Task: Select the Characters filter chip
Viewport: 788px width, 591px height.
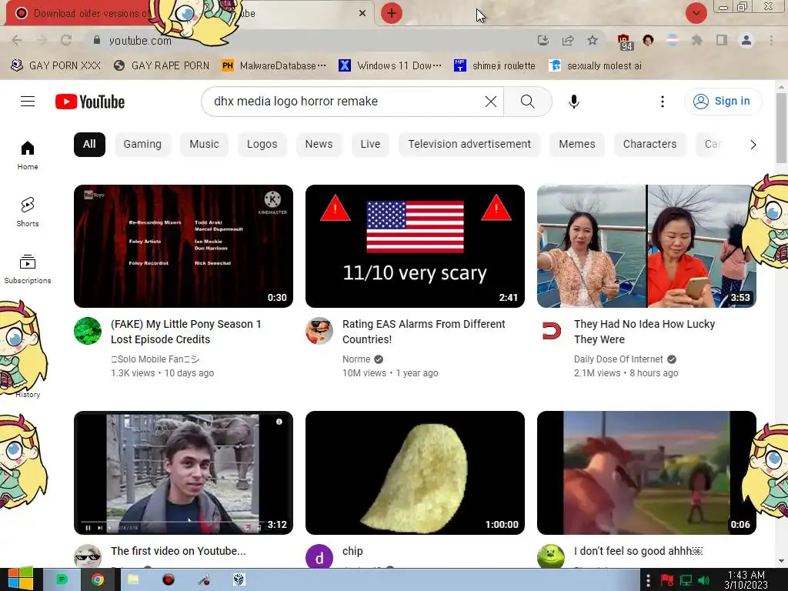Action: [x=649, y=144]
